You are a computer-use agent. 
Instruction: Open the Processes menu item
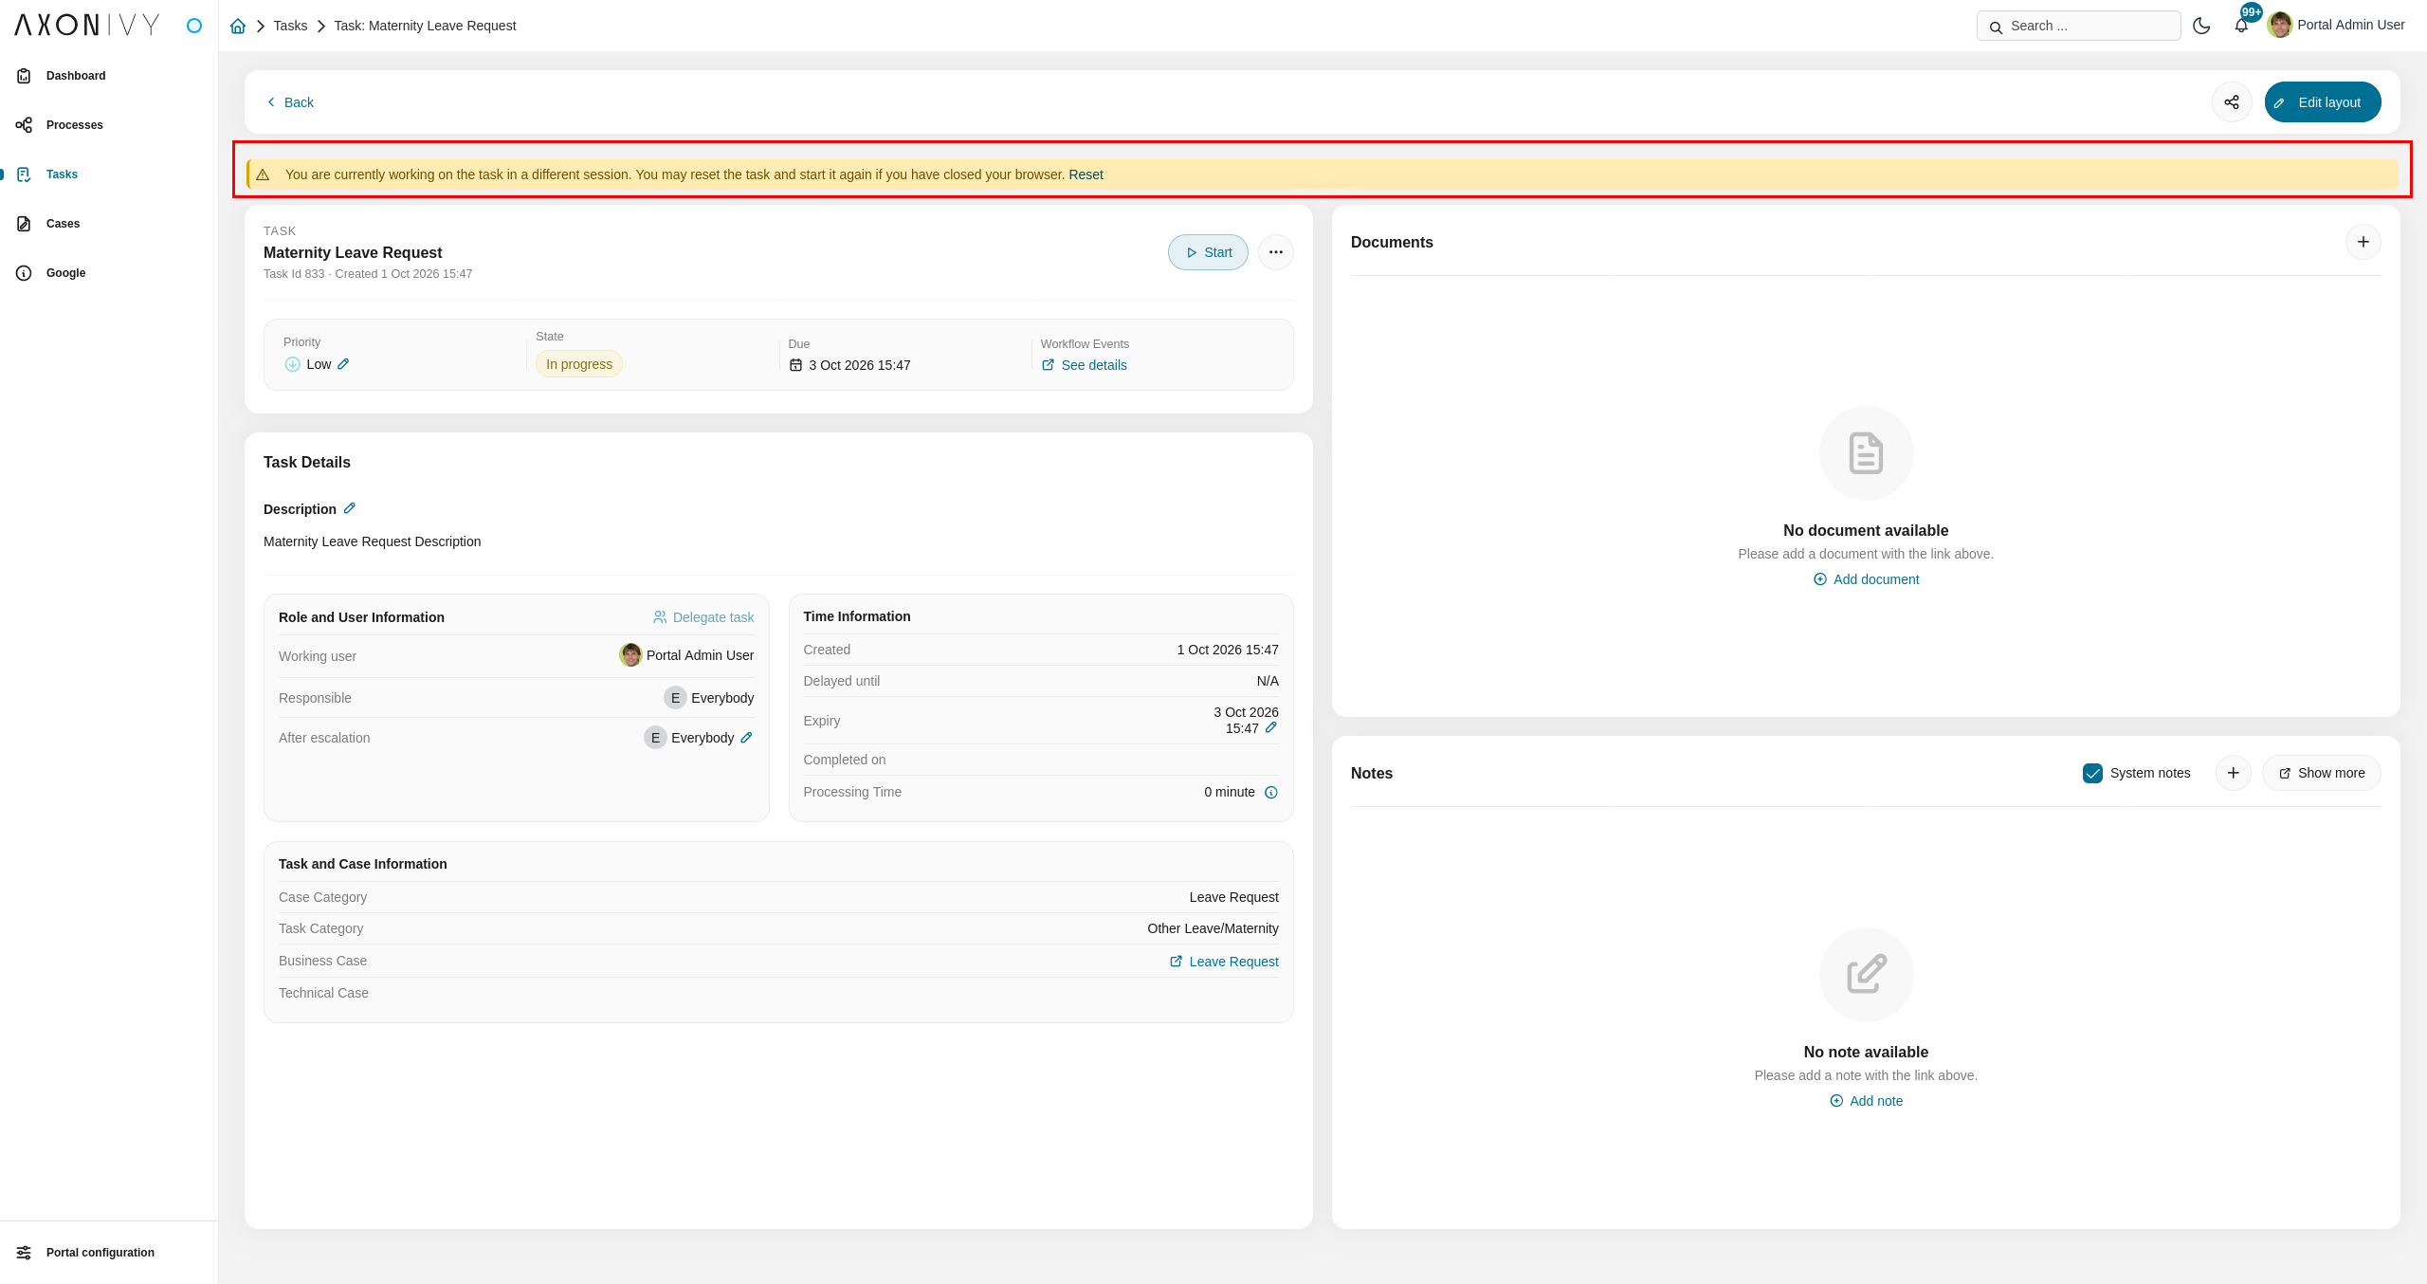coord(109,125)
